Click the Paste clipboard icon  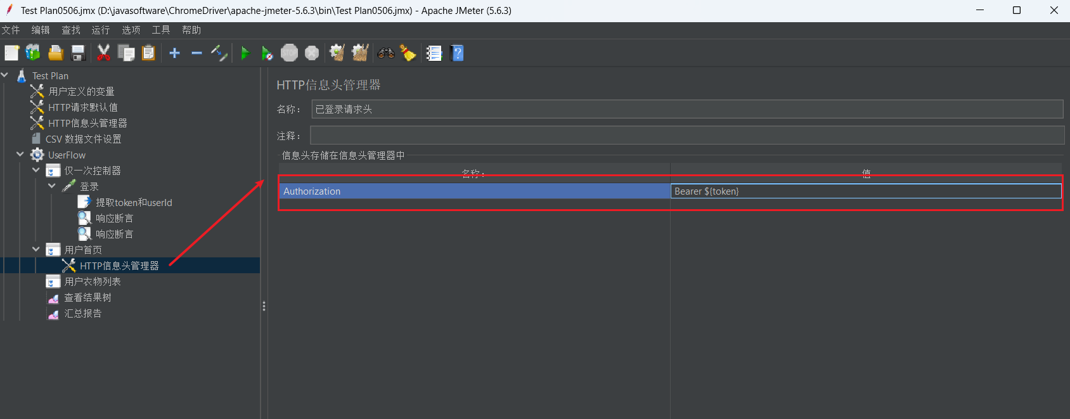(148, 53)
